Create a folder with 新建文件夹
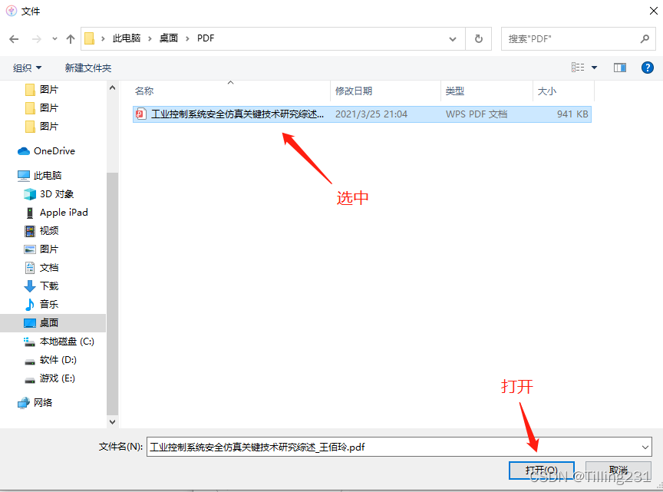The height and width of the screenshot is (492, 663). point(87,68)
